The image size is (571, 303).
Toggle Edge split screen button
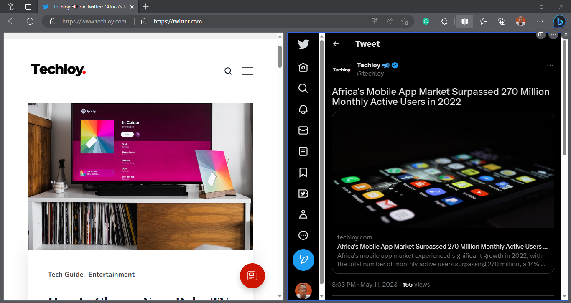coord(464,21)
